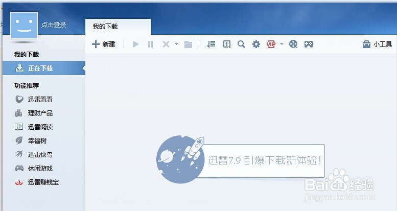Click the smiley avatar picture
Screen dimensions: 397x211
click(24, 26)
